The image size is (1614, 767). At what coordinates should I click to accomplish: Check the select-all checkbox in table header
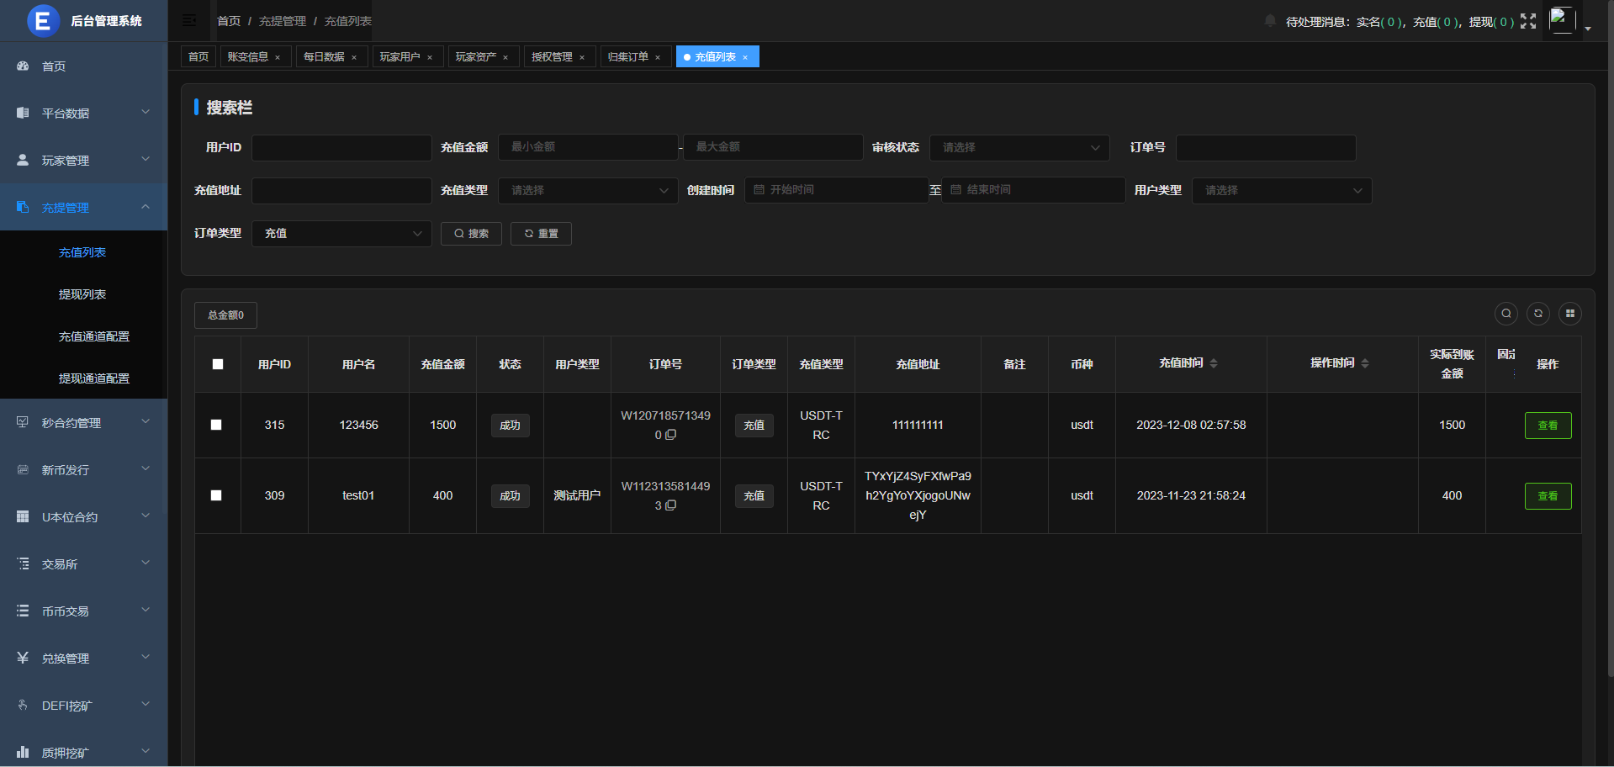pos(218,364)
